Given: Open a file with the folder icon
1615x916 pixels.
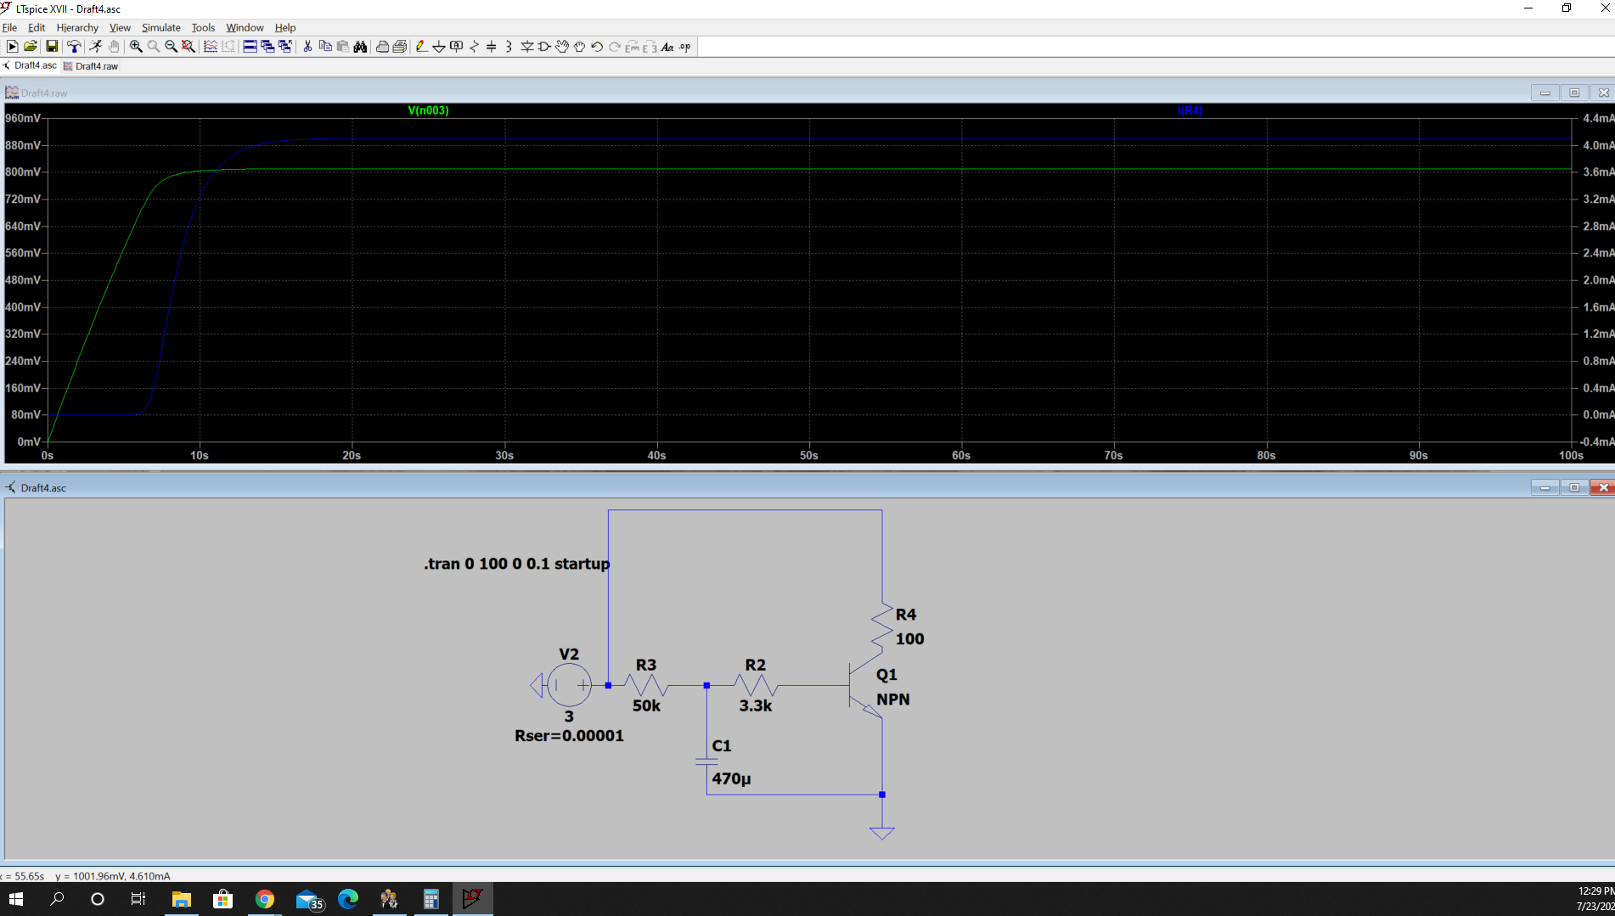Looking at the screenshot, I should (31, 47).
